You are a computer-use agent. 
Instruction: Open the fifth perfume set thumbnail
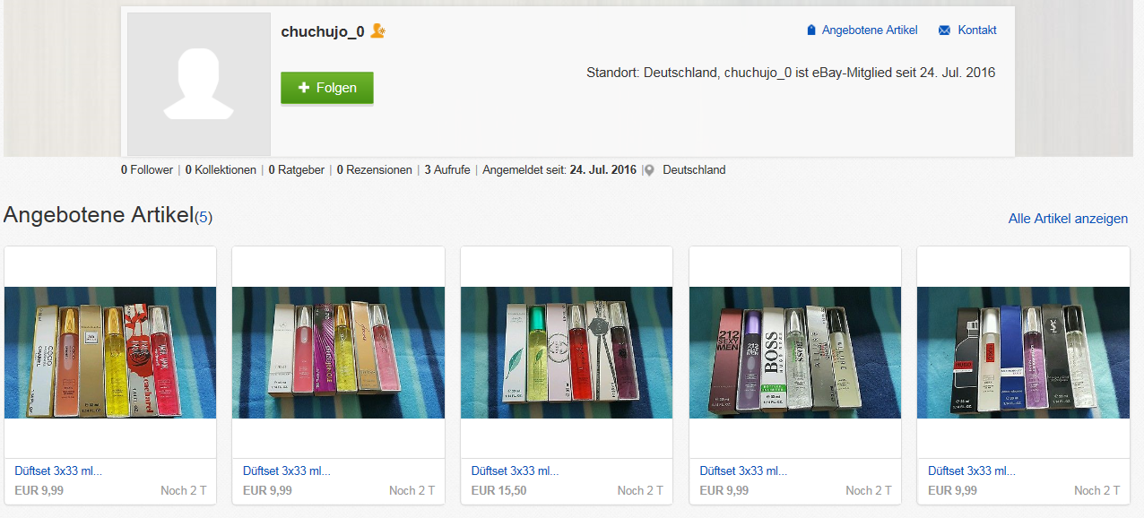pos(1023,352)
